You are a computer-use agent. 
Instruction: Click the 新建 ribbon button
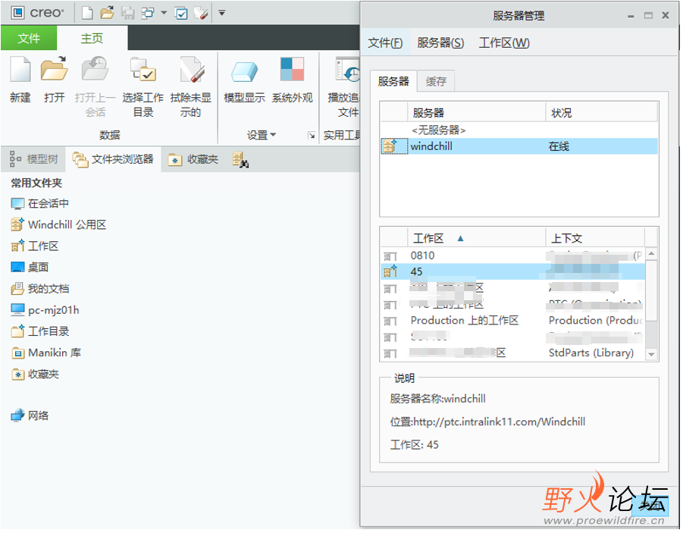(20, 80)
